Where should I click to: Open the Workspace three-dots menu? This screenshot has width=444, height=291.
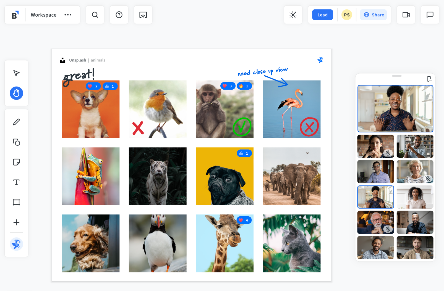click(68, 15)
